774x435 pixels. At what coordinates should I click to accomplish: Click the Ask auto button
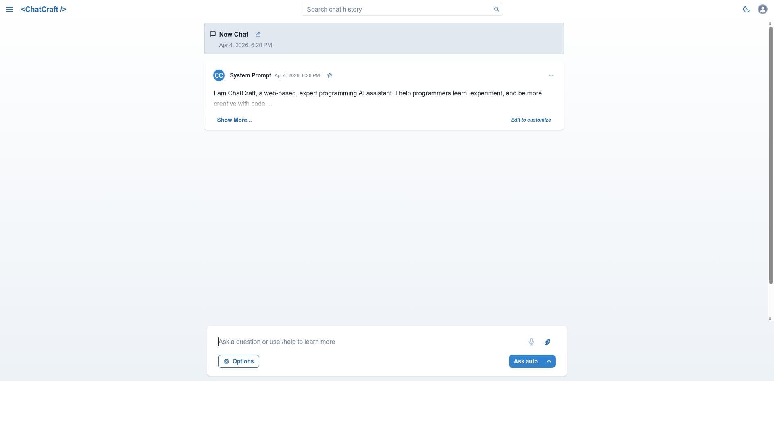(x=526, y=361)
